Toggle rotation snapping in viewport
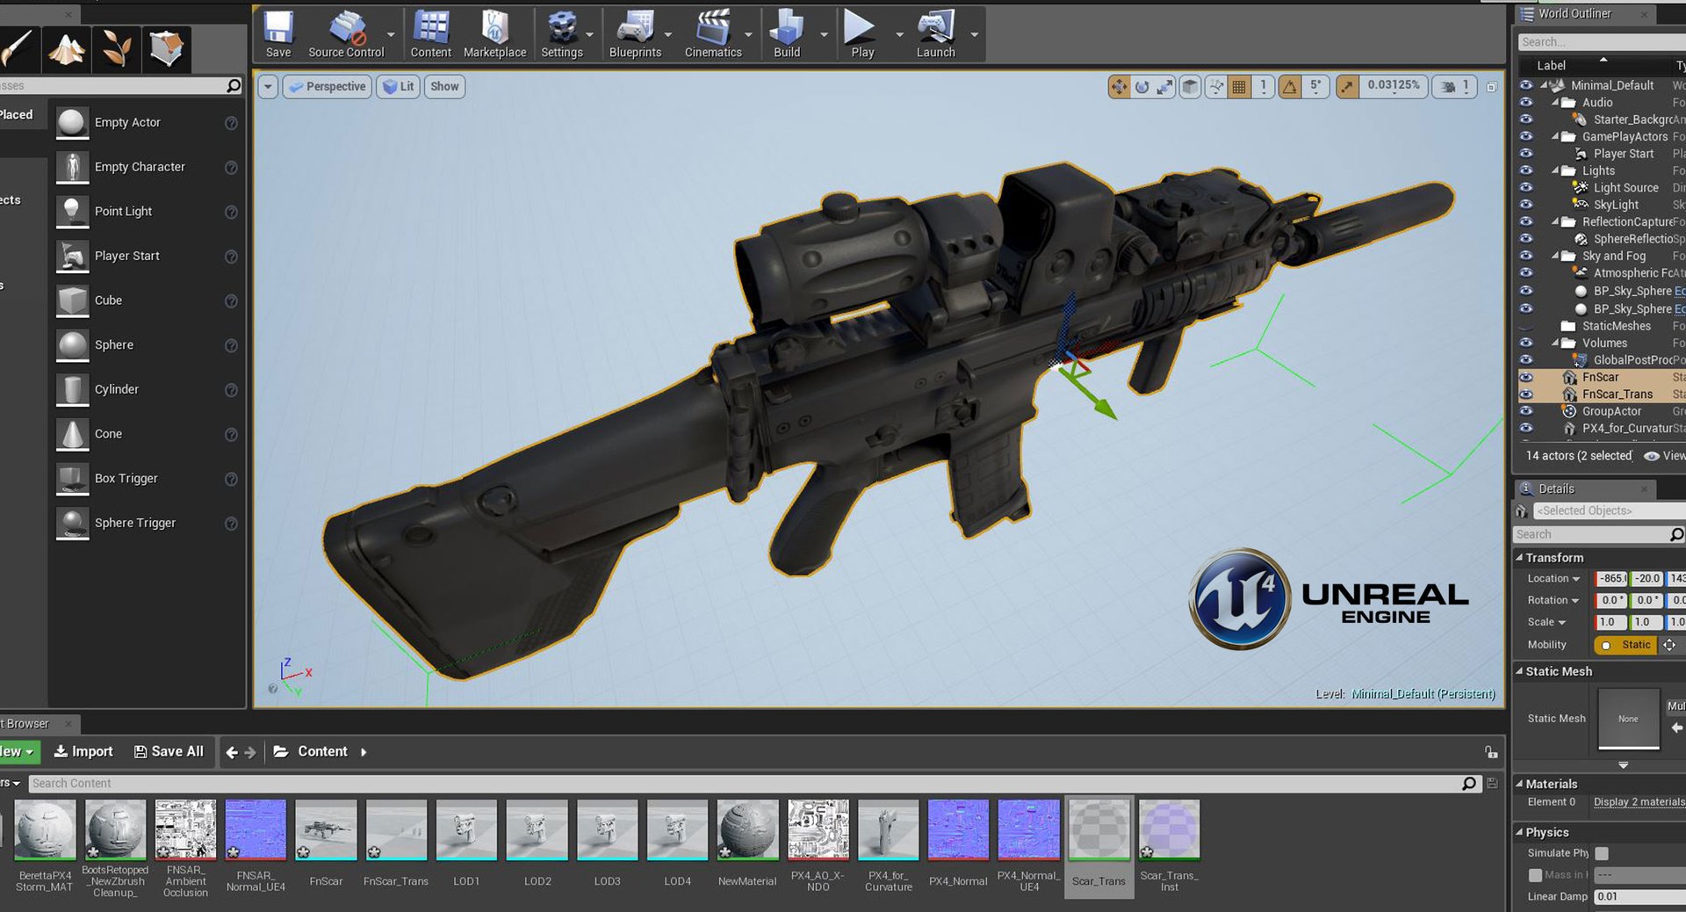The width and height of the screenshot is (1686, 912). tap(1290, 86)
